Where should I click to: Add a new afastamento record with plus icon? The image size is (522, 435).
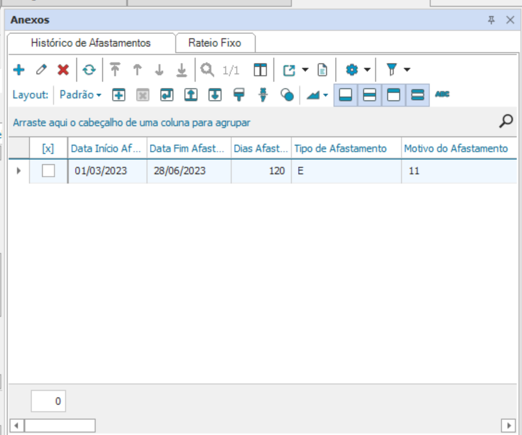(19, 70)
